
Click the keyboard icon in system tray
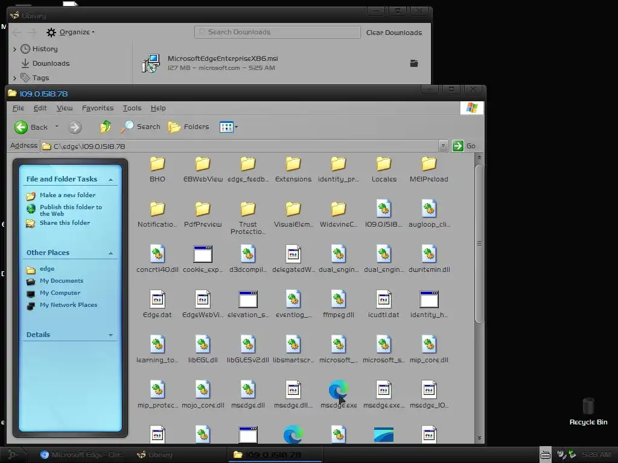546,455
